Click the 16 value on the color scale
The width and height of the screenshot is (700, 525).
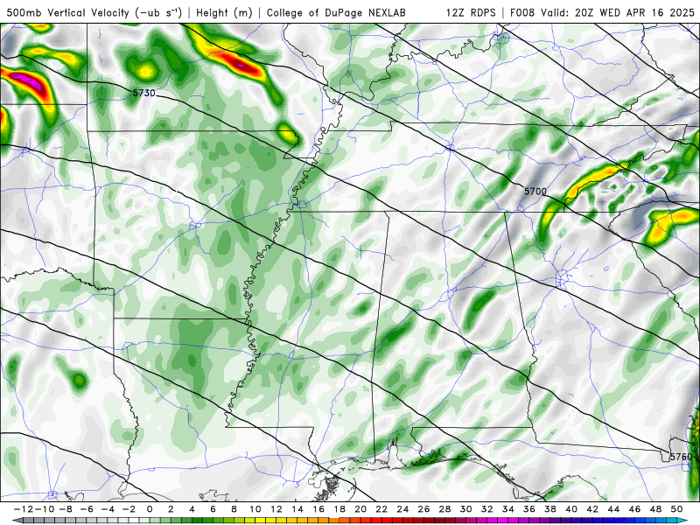318,509
